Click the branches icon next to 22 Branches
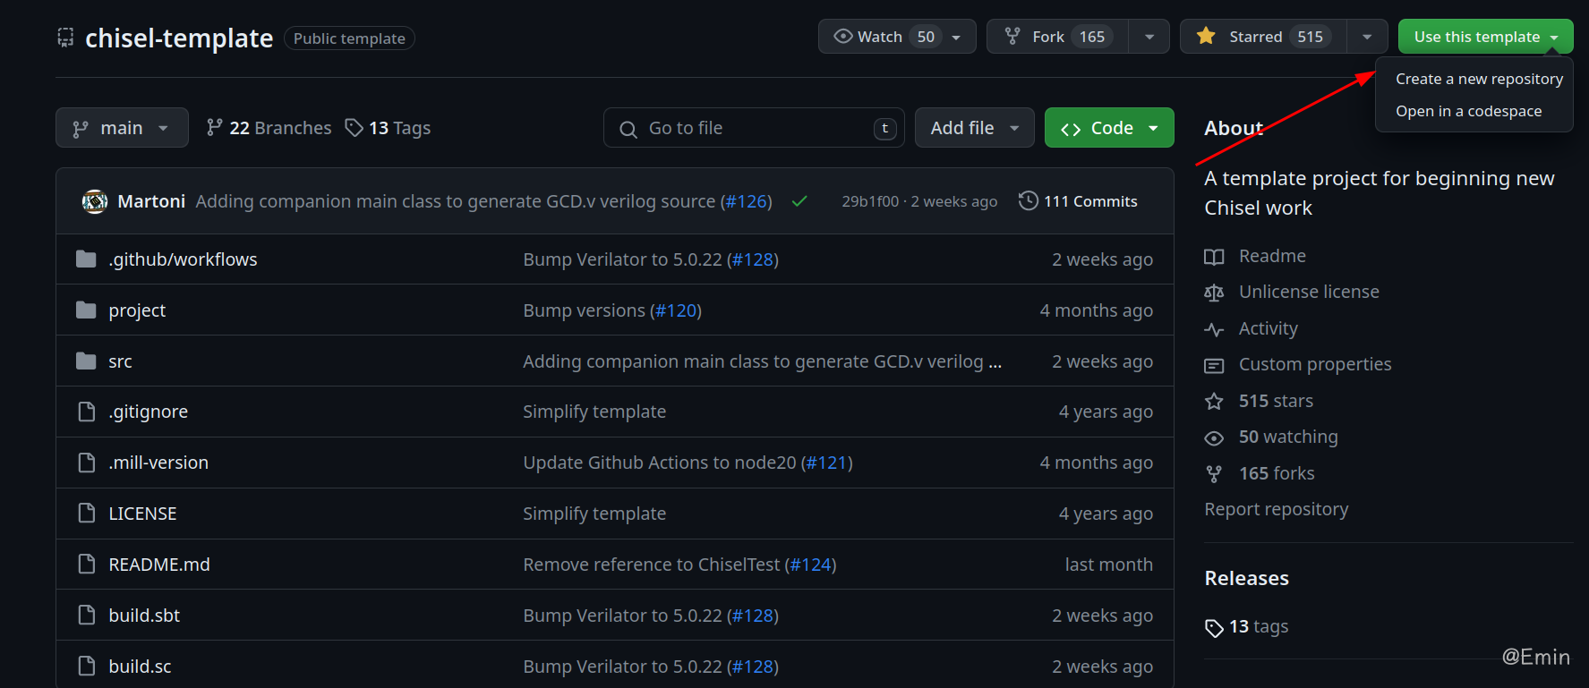 click(214, 128)
